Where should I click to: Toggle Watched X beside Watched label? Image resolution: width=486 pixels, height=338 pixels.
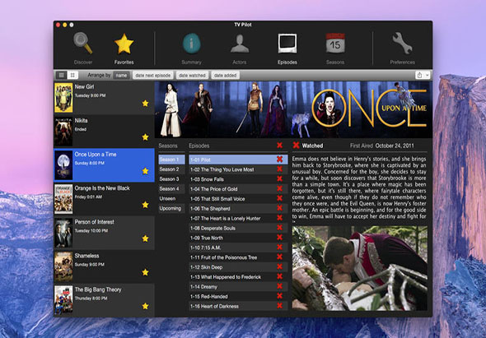296,145
